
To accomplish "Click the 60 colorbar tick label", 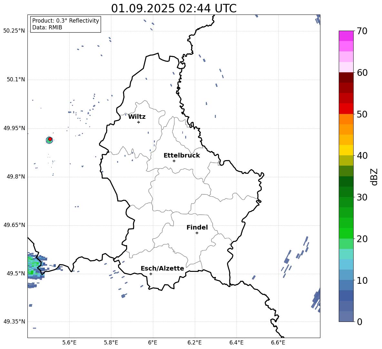I will 362,73.
